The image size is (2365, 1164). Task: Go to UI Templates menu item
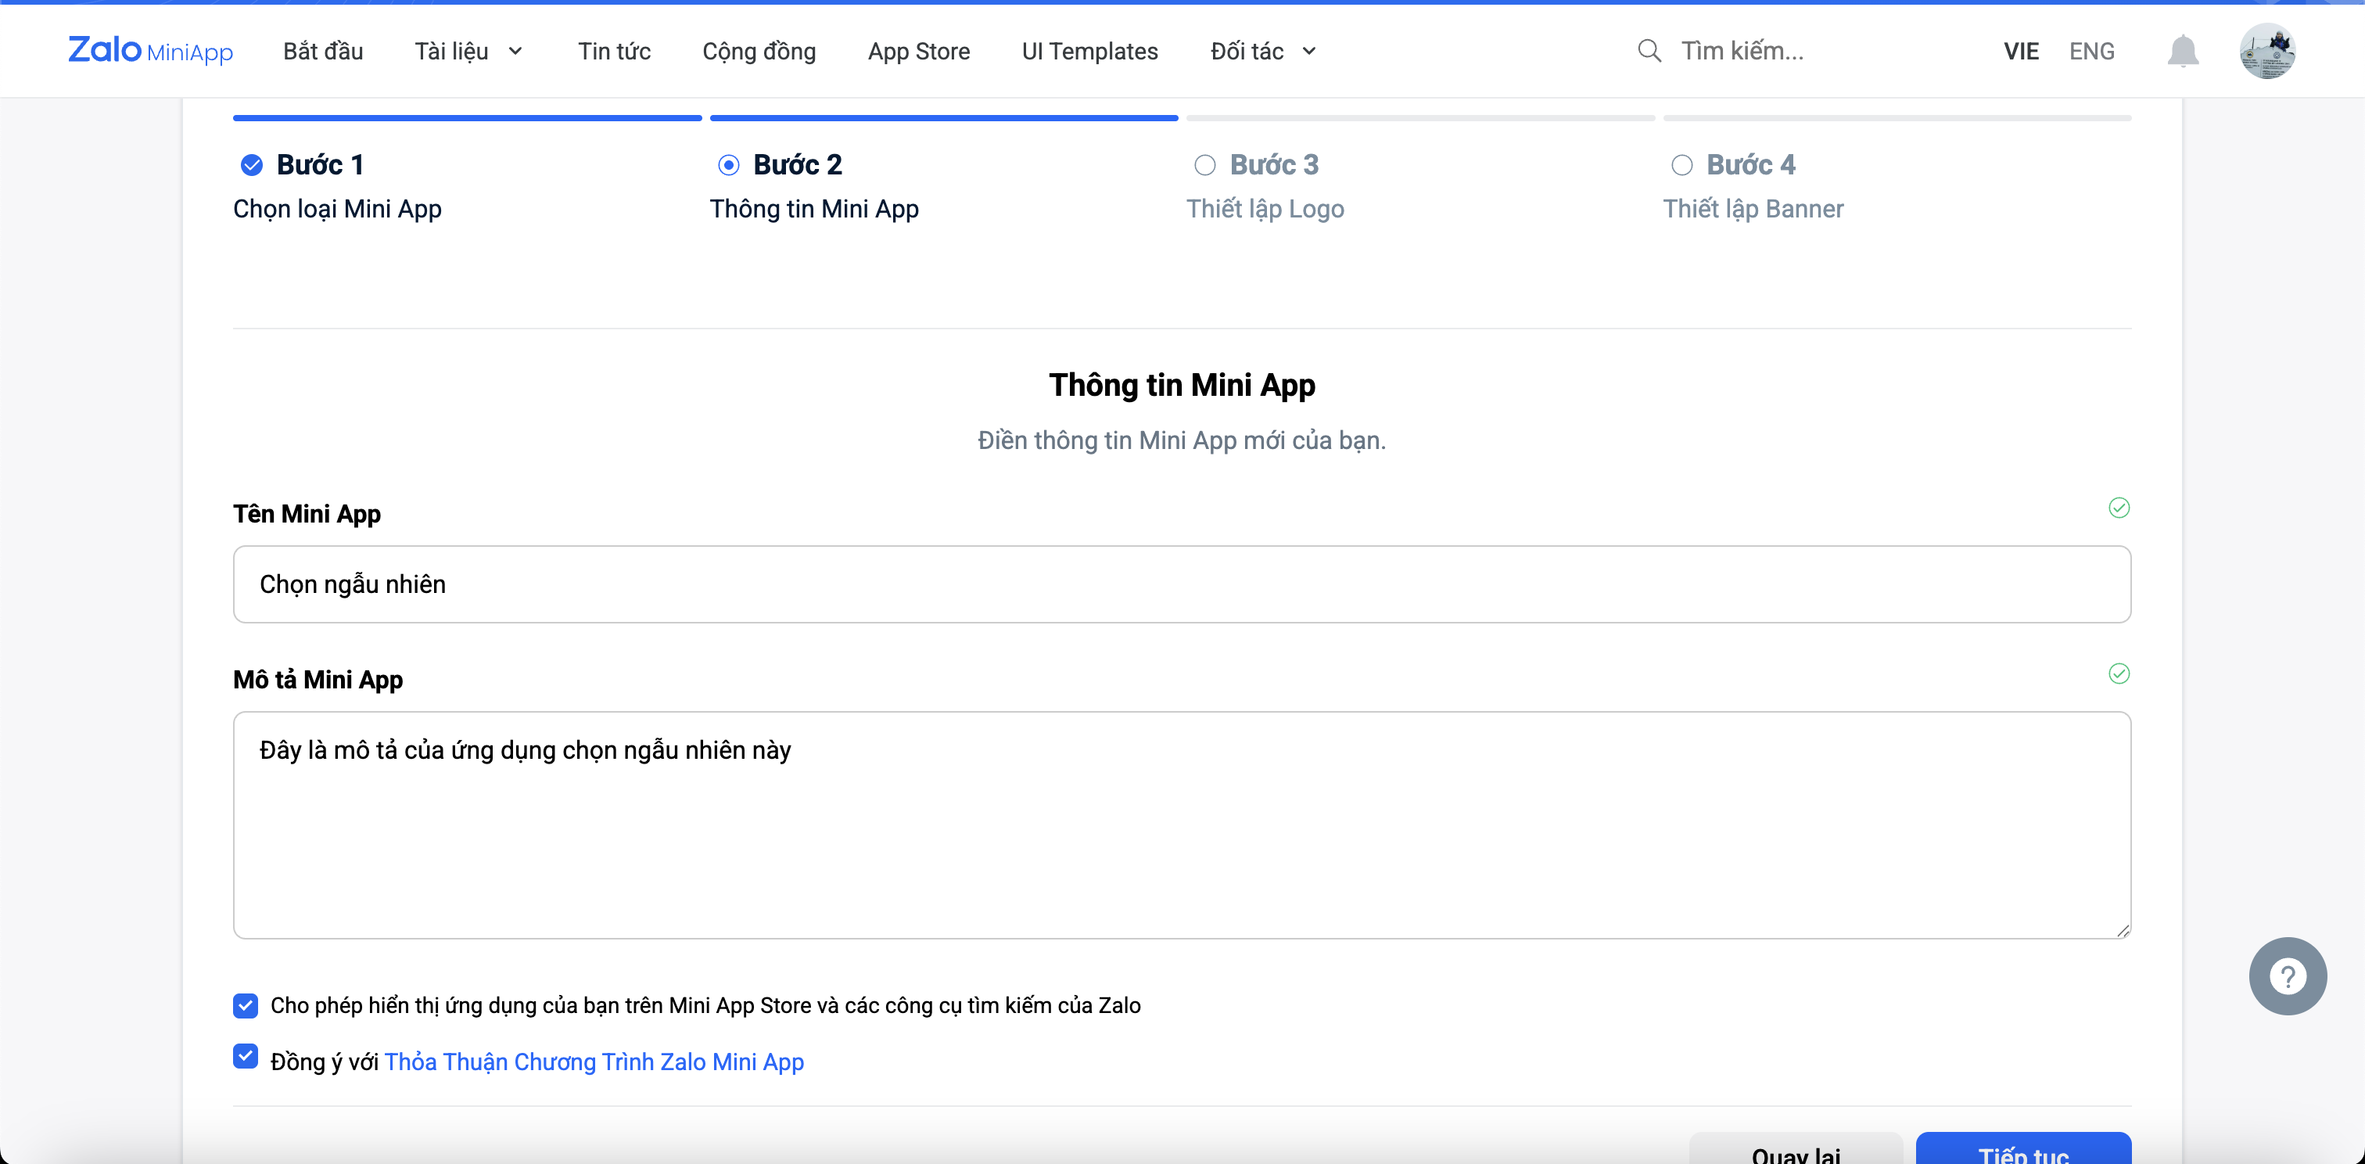point(1089,52)
